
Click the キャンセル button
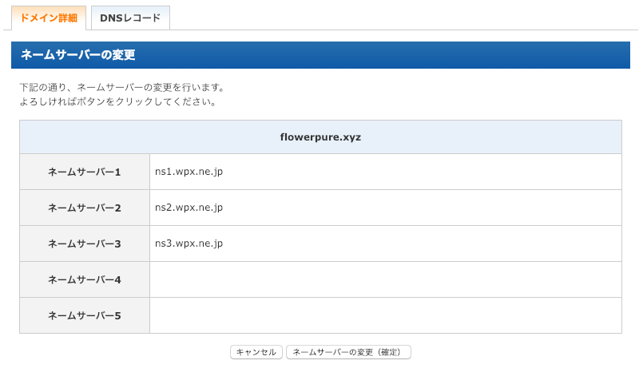pos(256,352)
